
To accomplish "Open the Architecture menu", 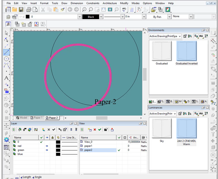I will tap(110, 3).
